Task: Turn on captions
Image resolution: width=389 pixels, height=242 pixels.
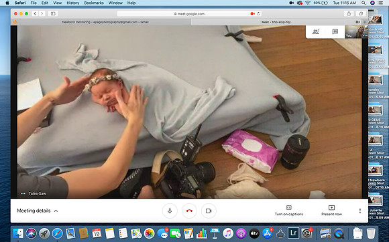Action: [289, 211]
